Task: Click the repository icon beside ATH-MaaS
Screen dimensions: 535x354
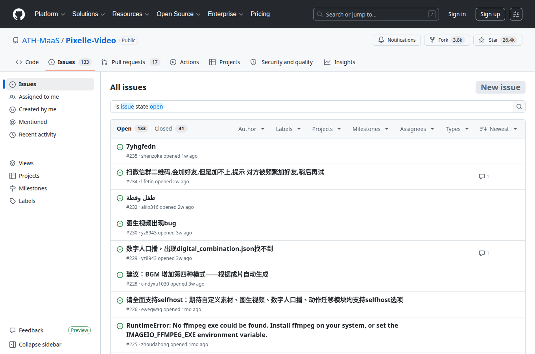Action: 16,41
